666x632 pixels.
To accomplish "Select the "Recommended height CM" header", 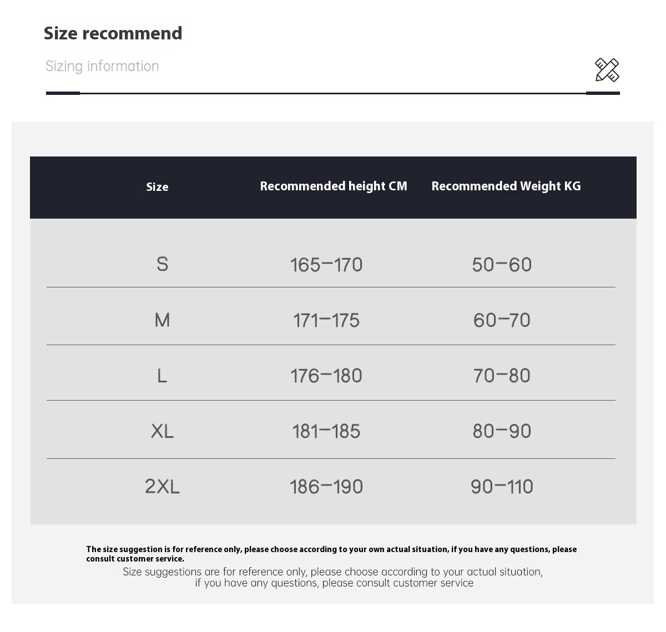I will coord(334,186).
